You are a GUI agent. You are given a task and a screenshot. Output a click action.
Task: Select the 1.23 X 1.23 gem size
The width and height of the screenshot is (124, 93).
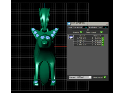[x=82, y=40]
